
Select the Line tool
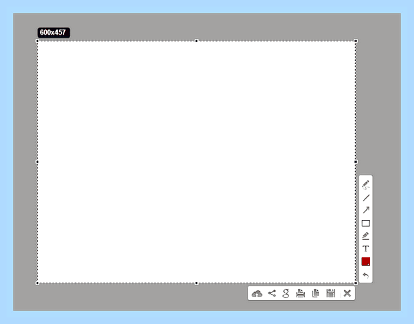[x=366, y=198]
